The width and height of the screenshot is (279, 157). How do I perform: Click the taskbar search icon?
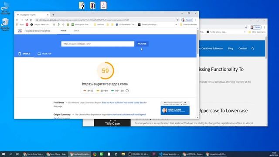point(10,154)
